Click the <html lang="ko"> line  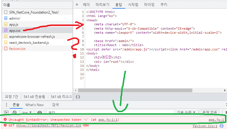point(101,16)
